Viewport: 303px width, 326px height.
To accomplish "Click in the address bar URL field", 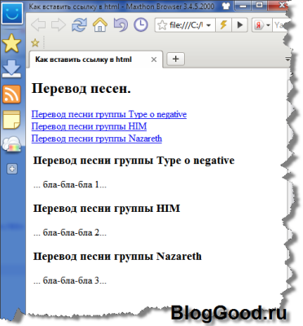I will (x=186, y=25).
